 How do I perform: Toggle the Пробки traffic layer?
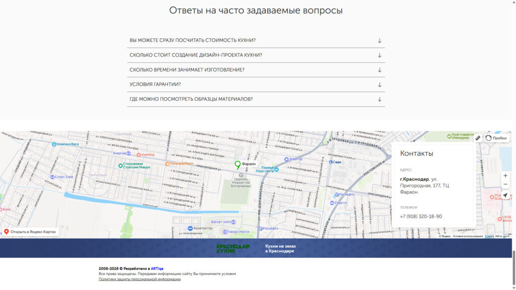pyautogui.click(x=496, y=138)
